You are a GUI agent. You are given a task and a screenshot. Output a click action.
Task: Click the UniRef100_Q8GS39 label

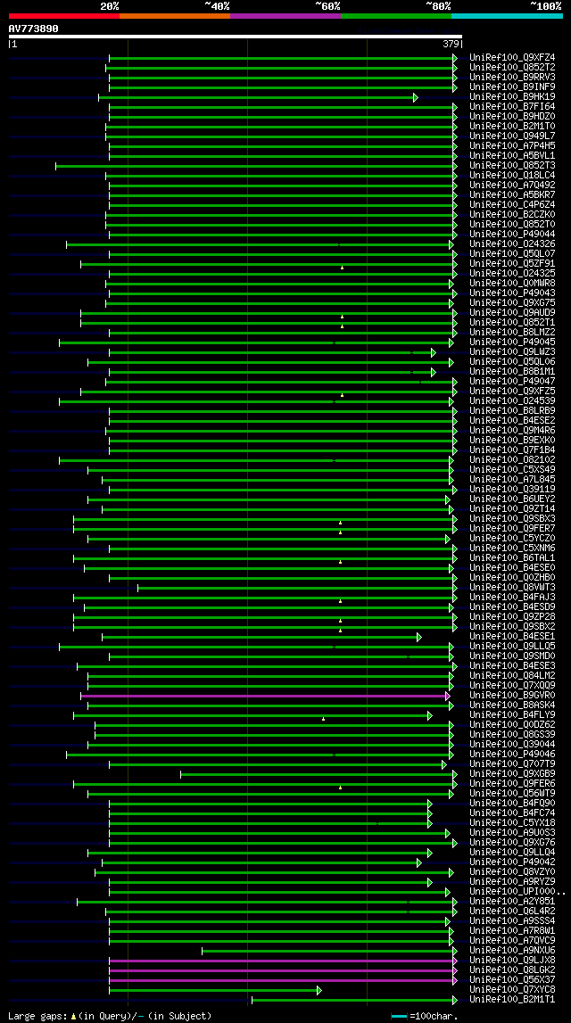pos(512,735)
